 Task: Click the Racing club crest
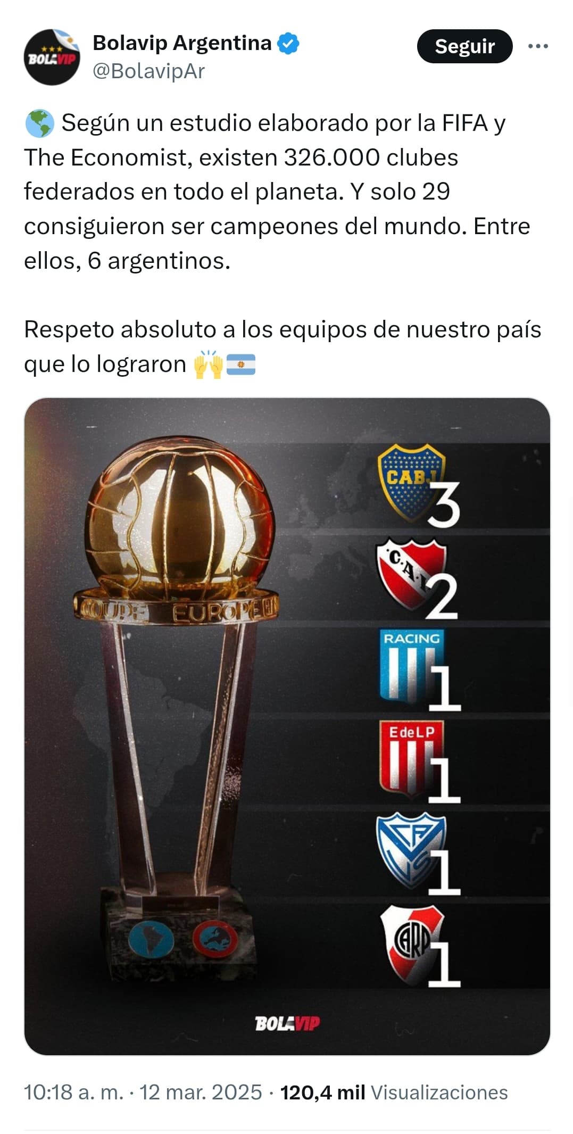coord(410,665)
